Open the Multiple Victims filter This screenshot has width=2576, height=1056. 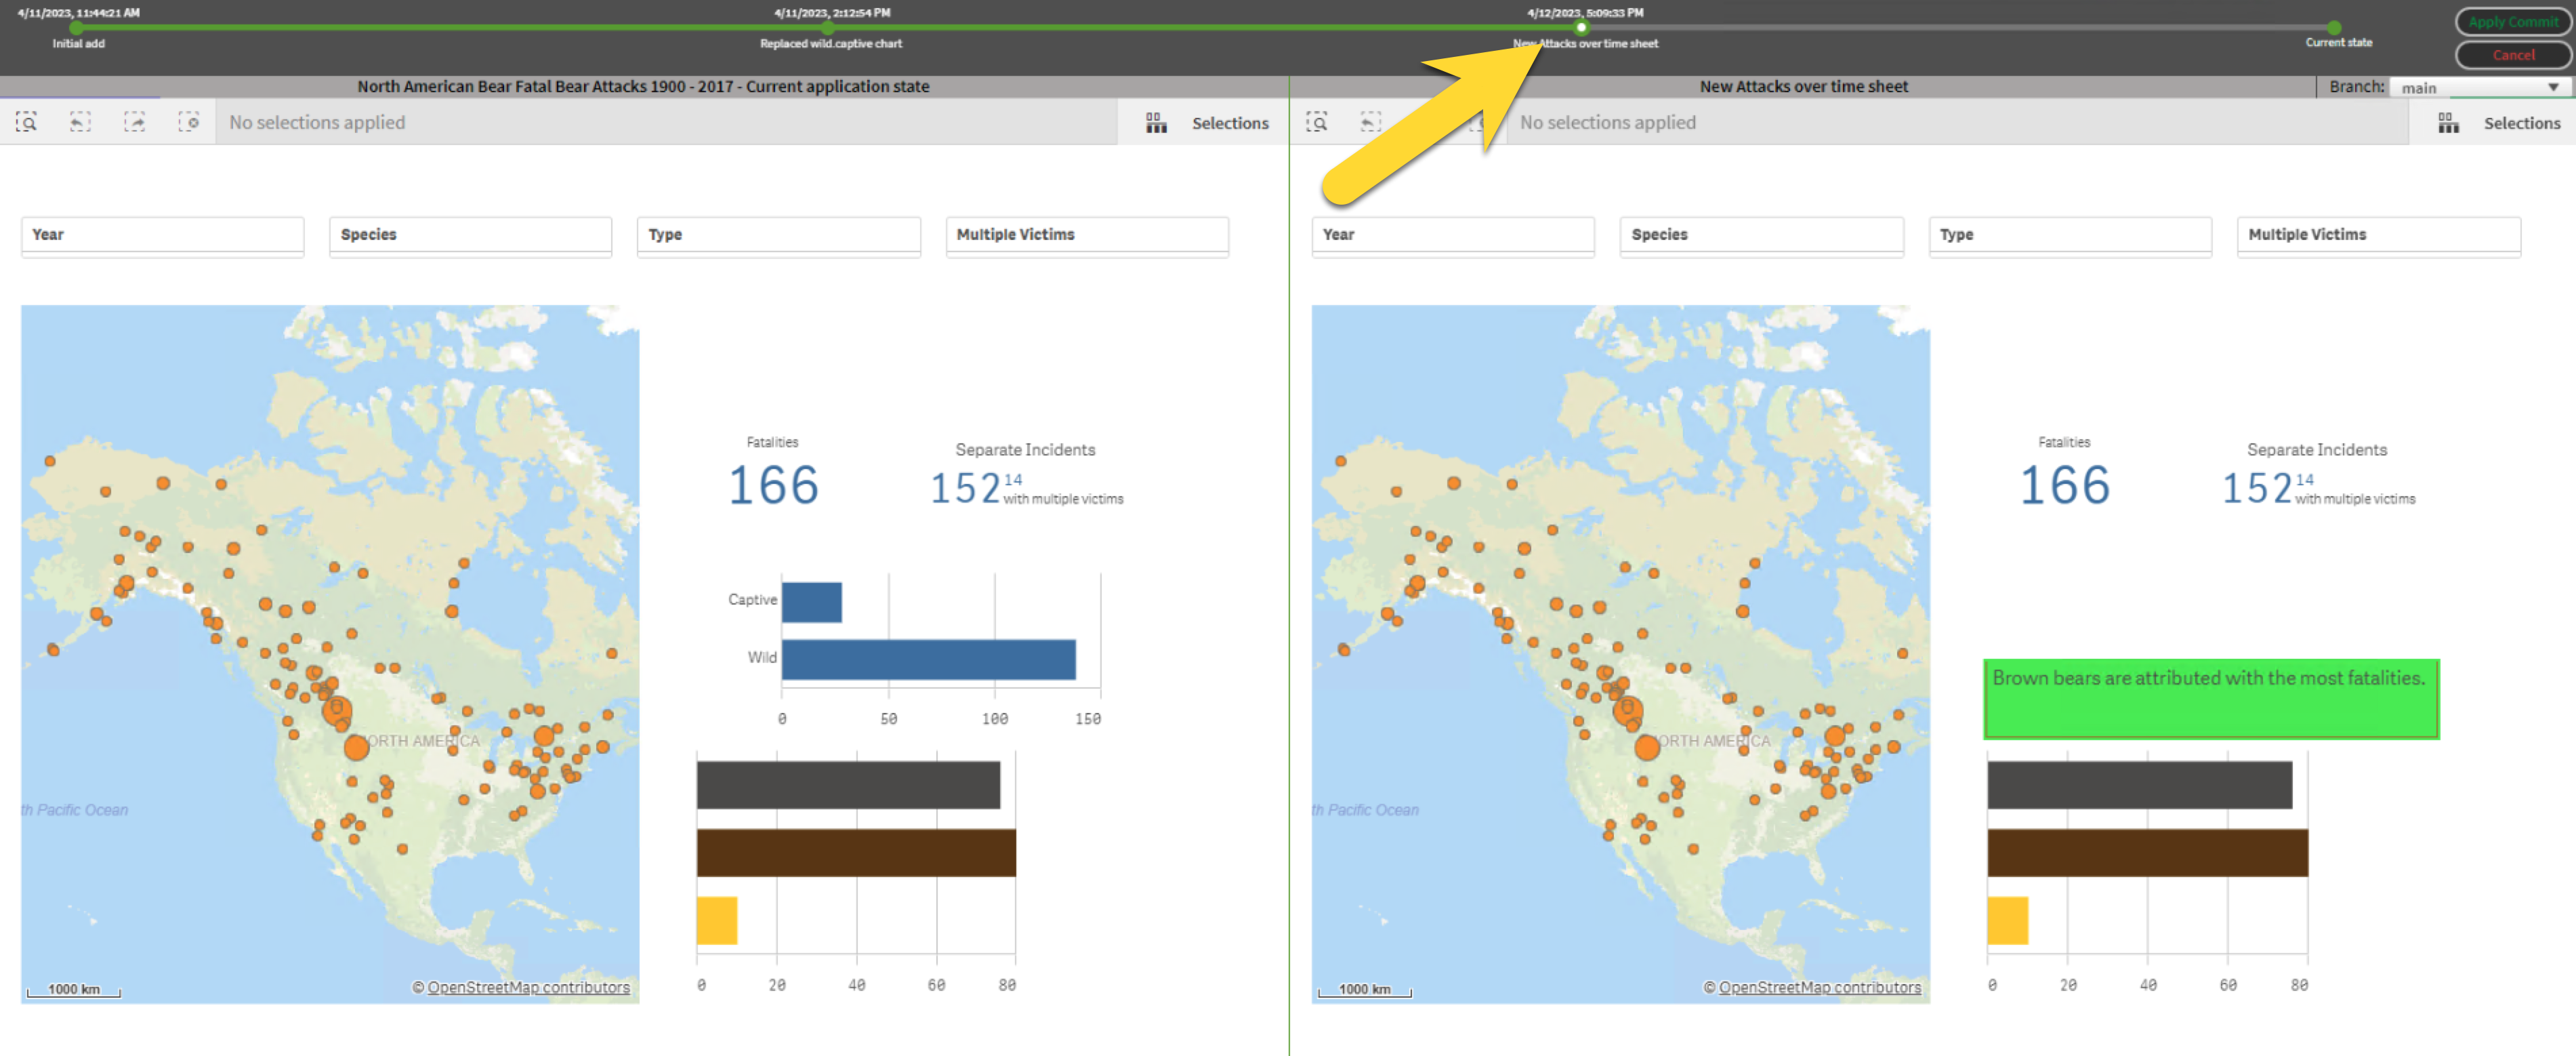(1087, 235)
